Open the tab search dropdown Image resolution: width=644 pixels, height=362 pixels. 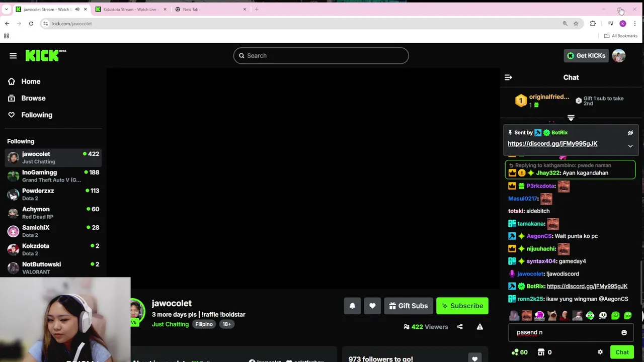click(6, 9)
